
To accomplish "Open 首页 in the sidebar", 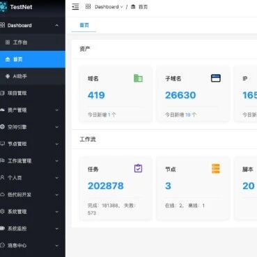I will [33, 59].
